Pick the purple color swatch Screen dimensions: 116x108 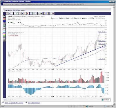[x=4, y=24]
